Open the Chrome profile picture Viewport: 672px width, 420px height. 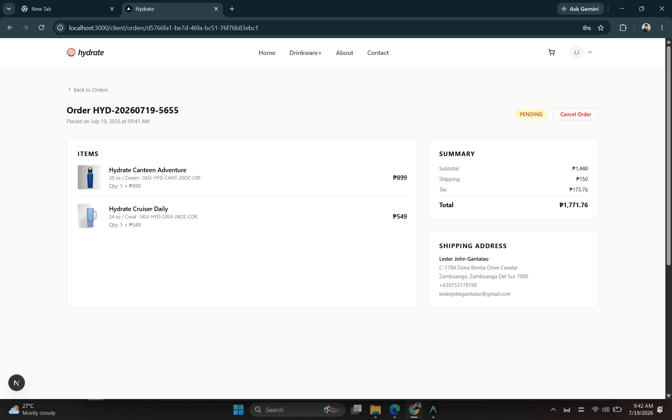646,28
